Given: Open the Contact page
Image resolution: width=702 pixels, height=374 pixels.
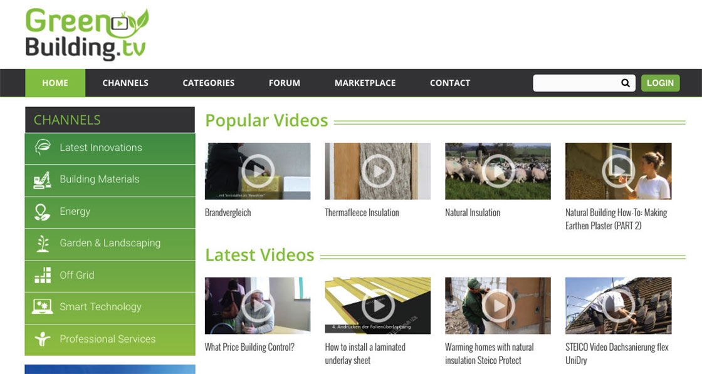Looking at the screenshot, I should tap(449, 83).
